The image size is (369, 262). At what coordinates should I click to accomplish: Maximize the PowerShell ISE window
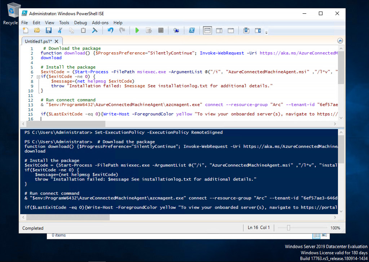tap(321, 13)
